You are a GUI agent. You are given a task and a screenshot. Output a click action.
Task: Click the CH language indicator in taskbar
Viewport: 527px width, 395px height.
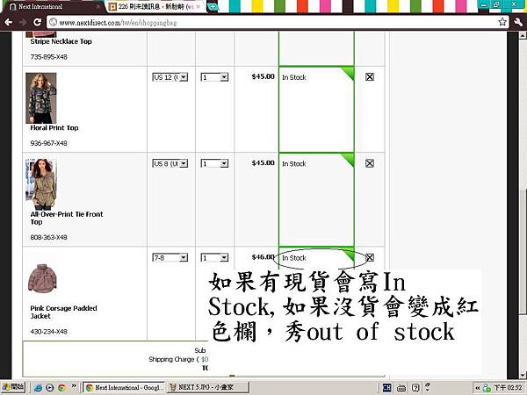386,388
